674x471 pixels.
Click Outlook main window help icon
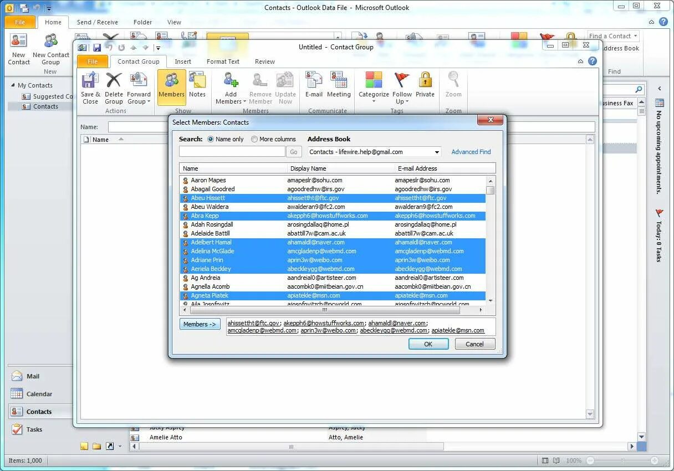pos(663,22)
